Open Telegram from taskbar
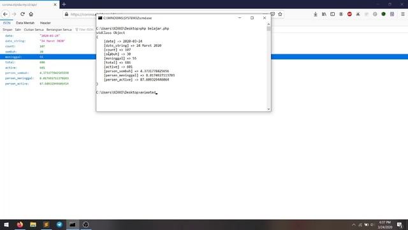Viewport: 408px width, 230px height. [59, 224]
